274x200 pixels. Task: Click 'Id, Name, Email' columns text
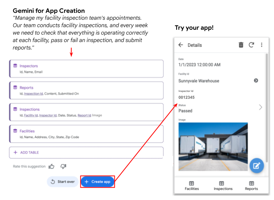(x=31, y=72)
